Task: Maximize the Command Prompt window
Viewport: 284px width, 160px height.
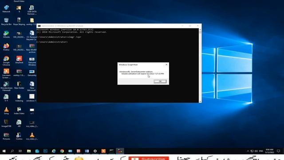Action: 190,26
